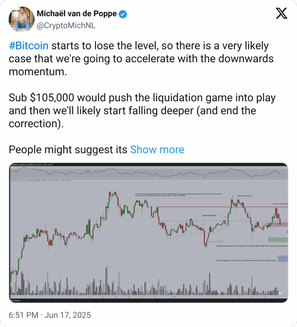Click the green zone rectangle on chart
The image size is (297, 327).
tap(278, 240)
